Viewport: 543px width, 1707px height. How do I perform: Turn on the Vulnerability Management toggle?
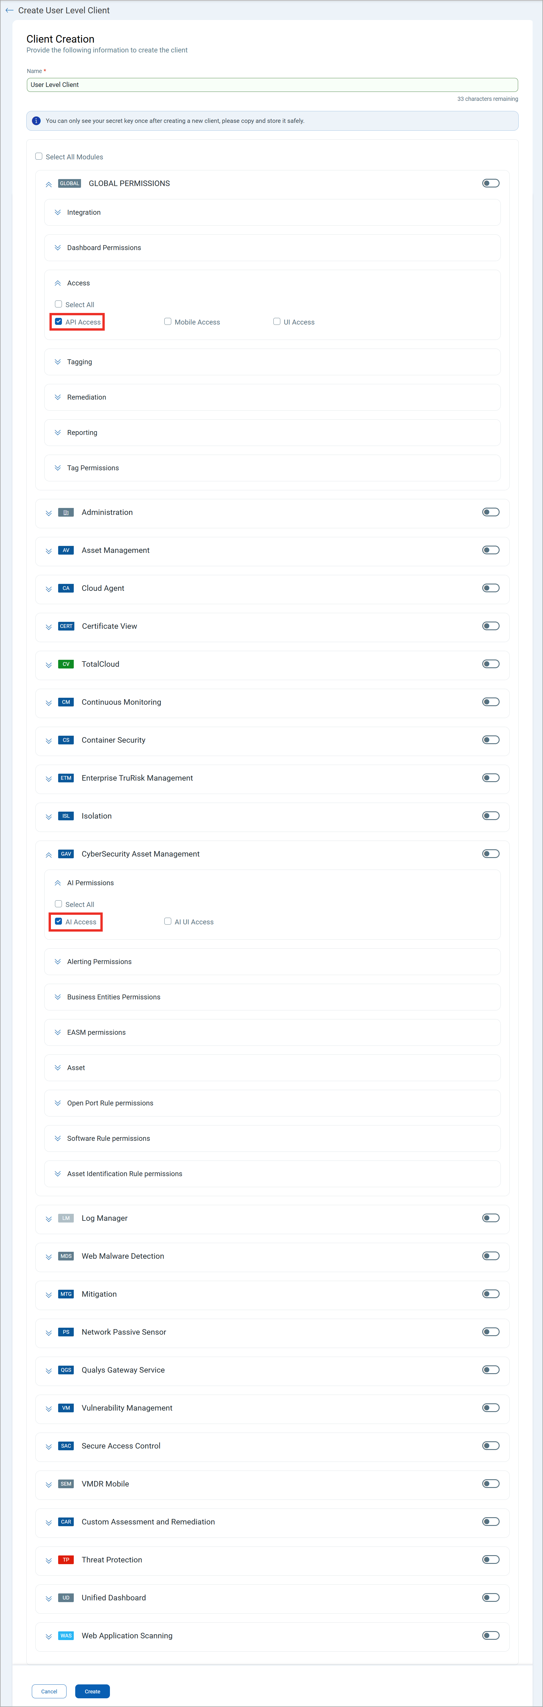coord(491,1407)
